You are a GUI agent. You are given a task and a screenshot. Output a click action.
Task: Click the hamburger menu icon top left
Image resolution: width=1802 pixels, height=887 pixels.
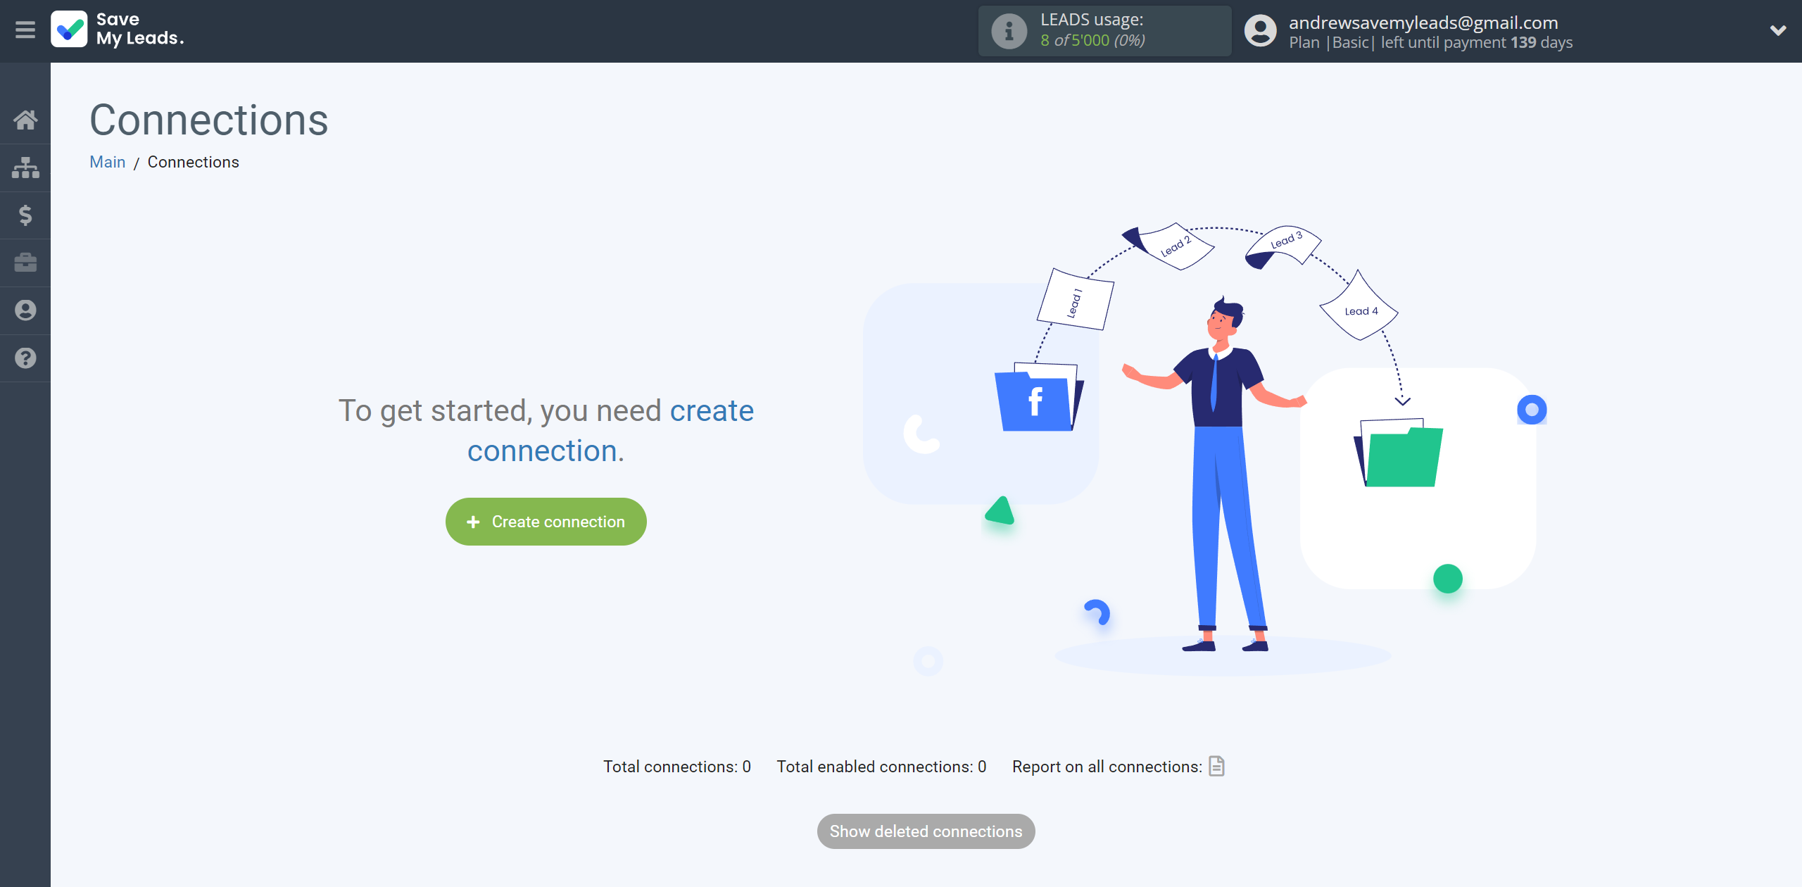click(x=25, y=30)
